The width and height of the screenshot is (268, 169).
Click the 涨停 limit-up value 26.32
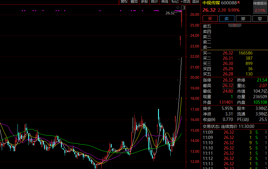[x=228, y=80]
